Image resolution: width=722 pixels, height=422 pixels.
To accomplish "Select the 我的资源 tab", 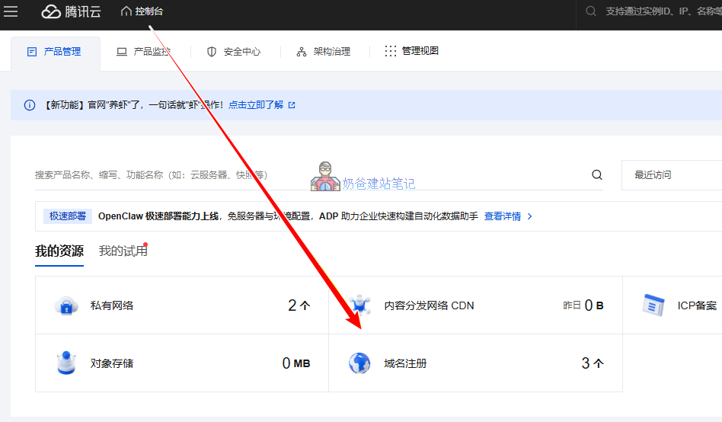I will coord(59,251).
